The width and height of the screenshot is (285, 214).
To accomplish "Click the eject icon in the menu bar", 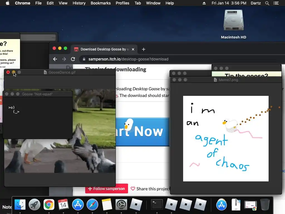I will (204, 3).
